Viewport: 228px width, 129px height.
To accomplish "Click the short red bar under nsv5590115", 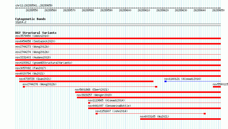I will point(217,87).
